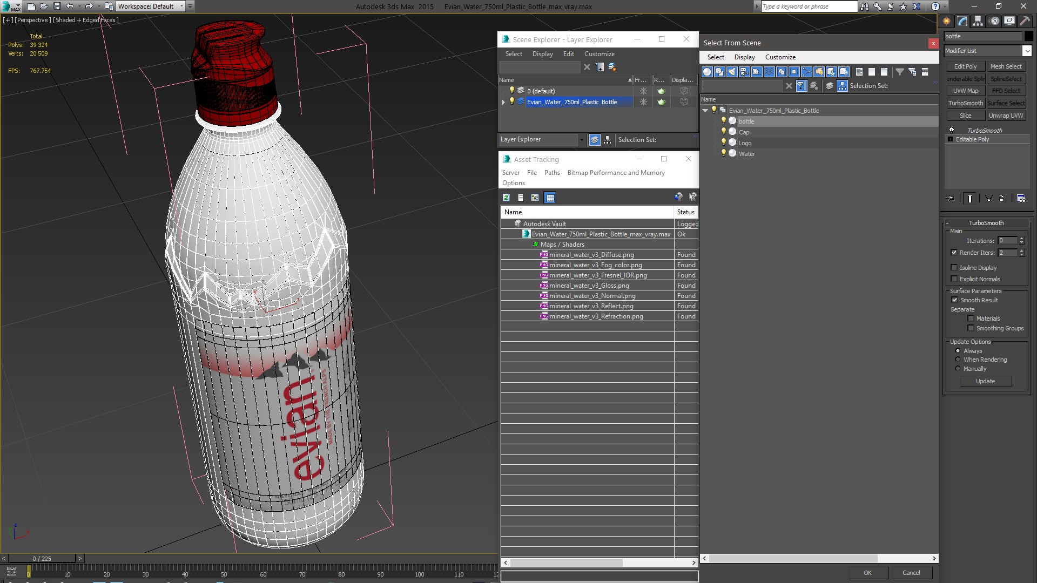Toggle Display Bones filter in Select From Scene
This screenshot has height=583, width=1037.
806,72
